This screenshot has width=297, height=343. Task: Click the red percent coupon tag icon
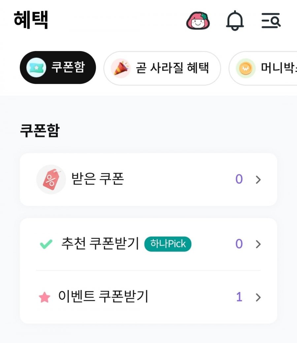(x=51, y=179)
